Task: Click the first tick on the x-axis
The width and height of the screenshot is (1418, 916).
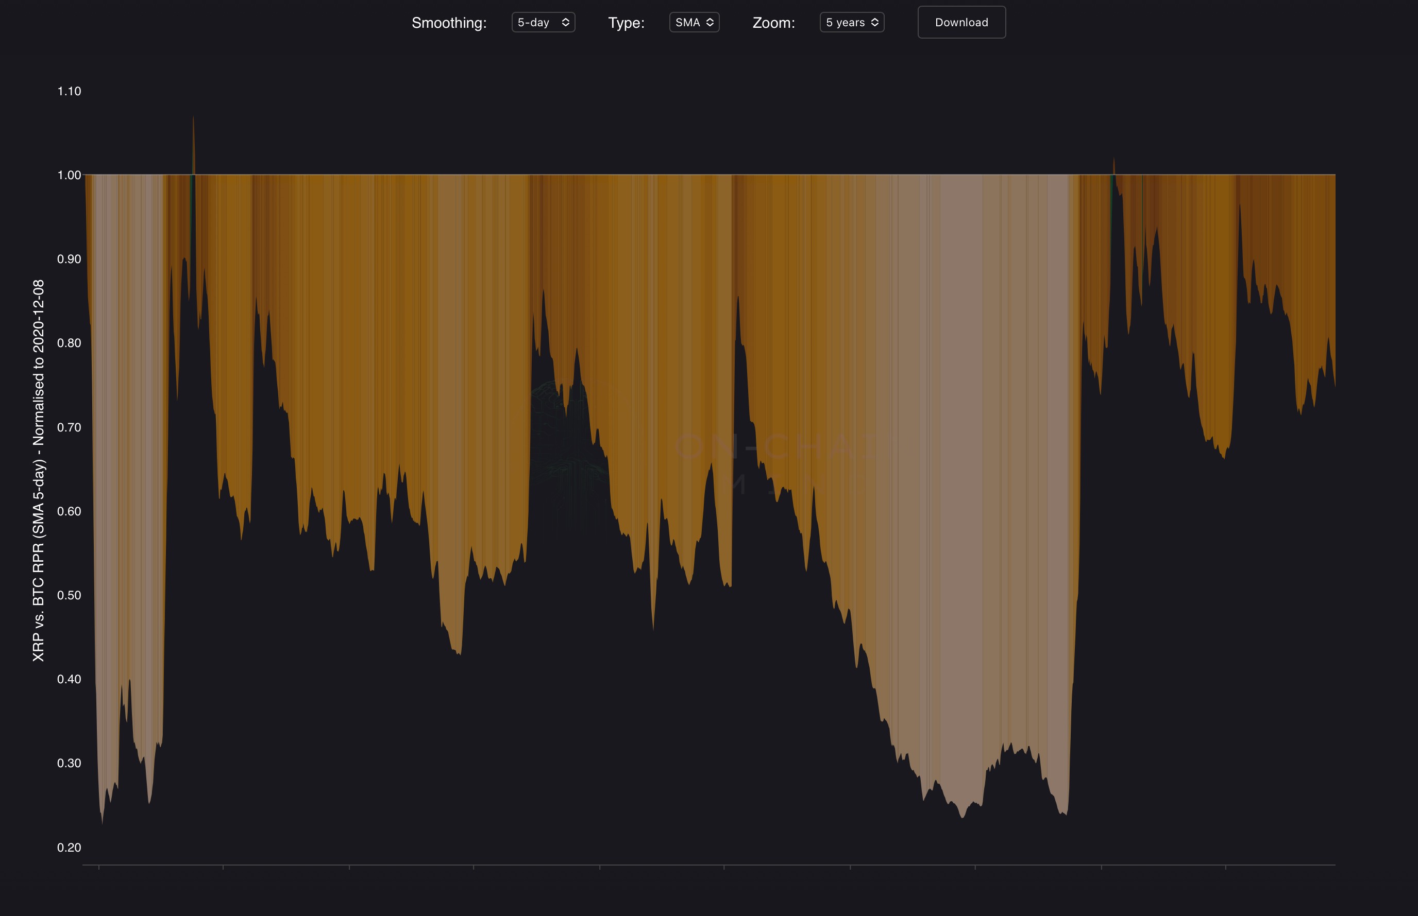Action: pos(99,867)
